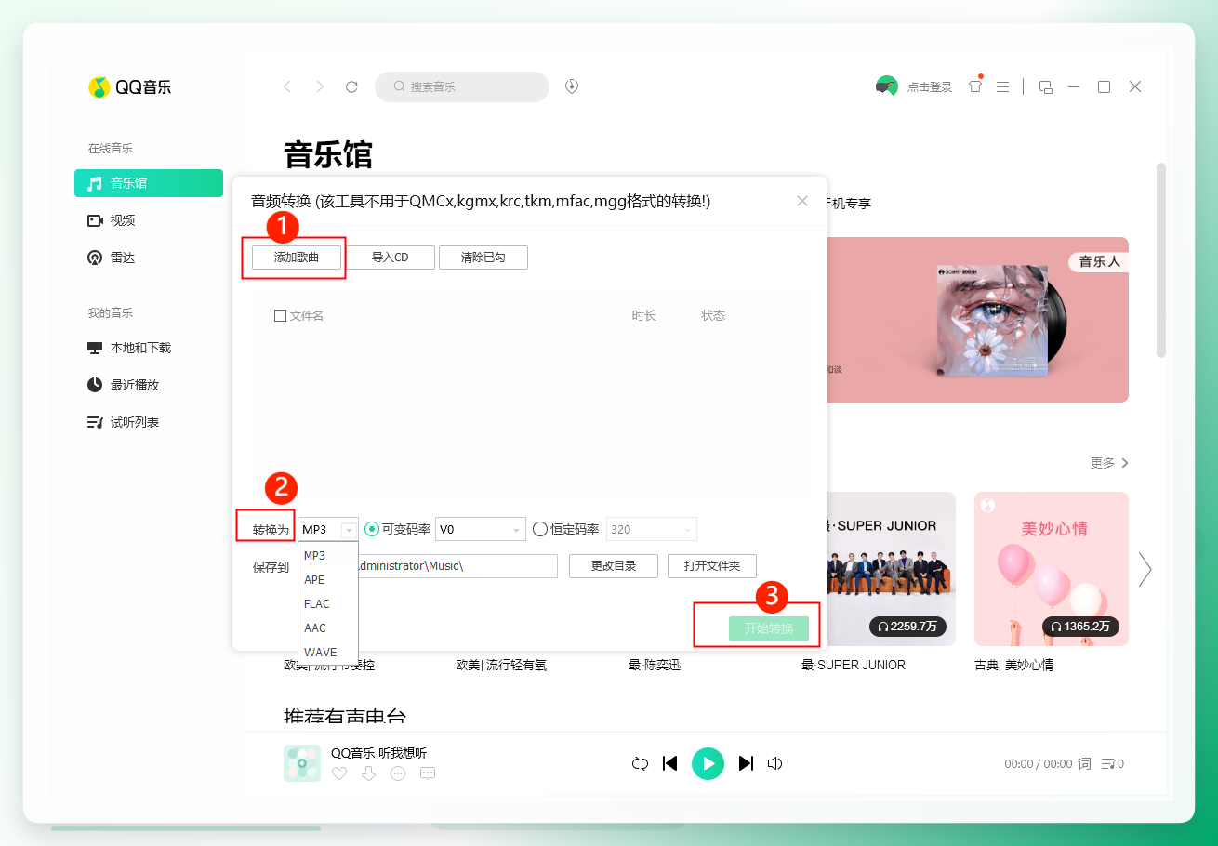Click the login avatar icon

(887, 86)
